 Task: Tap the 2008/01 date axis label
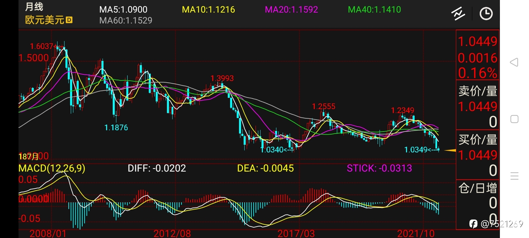(x=48, y=233)
